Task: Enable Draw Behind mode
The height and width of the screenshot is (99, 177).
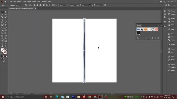Action: click(x=4, y=59)
